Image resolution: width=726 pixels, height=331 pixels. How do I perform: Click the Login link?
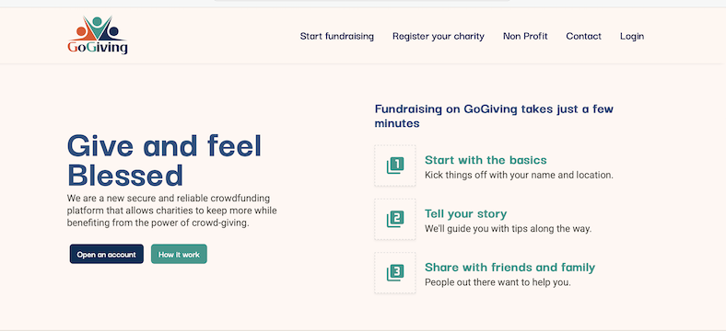click(x=632, y=36)
